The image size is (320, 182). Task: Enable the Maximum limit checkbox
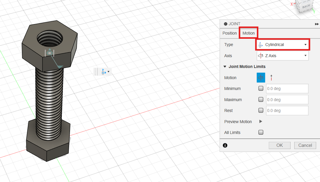pos(261,99)
